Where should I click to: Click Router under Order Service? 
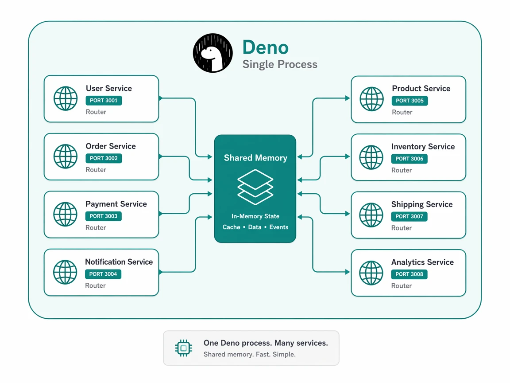(x=96, y=170)
